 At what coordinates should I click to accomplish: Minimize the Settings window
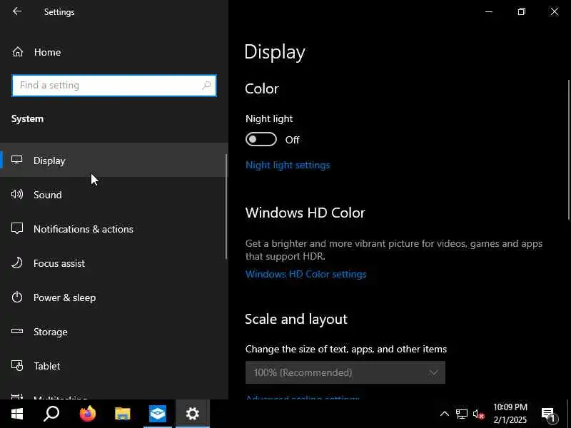[x=489, y=11]
